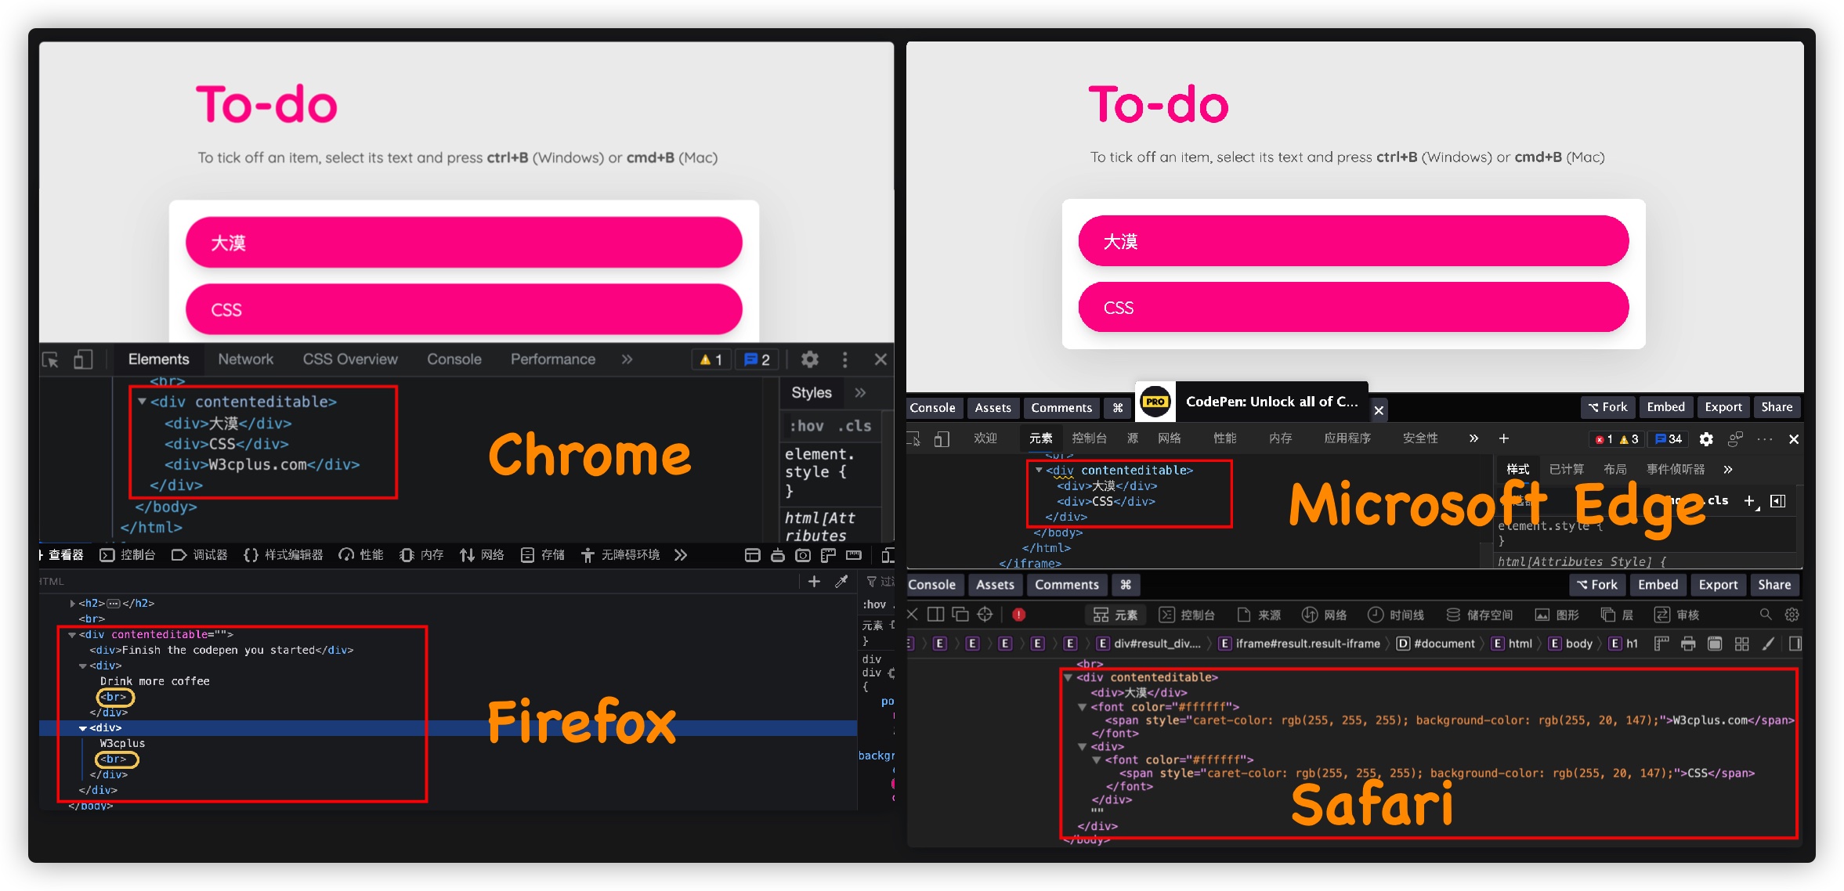Expand more tabs chevron after Performance

pos(627,359)
